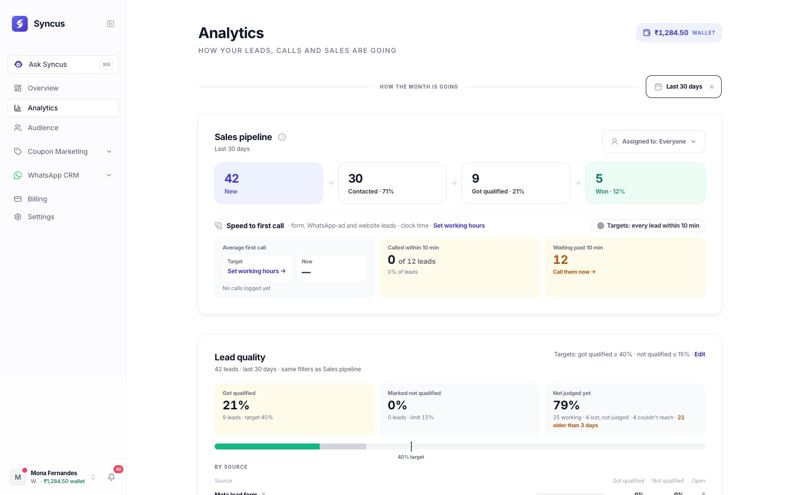793x495 pixels.
Task: Clear the Last 30 days filter
Action: [712, 87]
